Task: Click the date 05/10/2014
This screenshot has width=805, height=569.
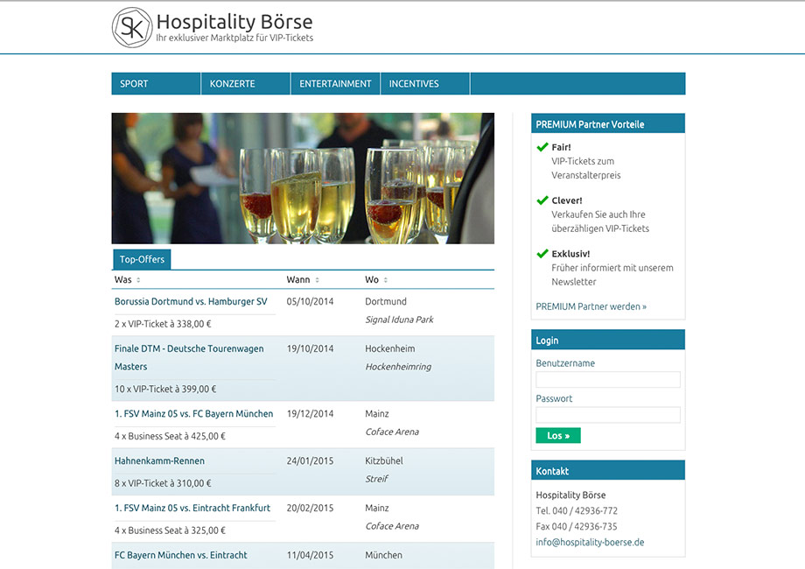Action: coord(310,301)
